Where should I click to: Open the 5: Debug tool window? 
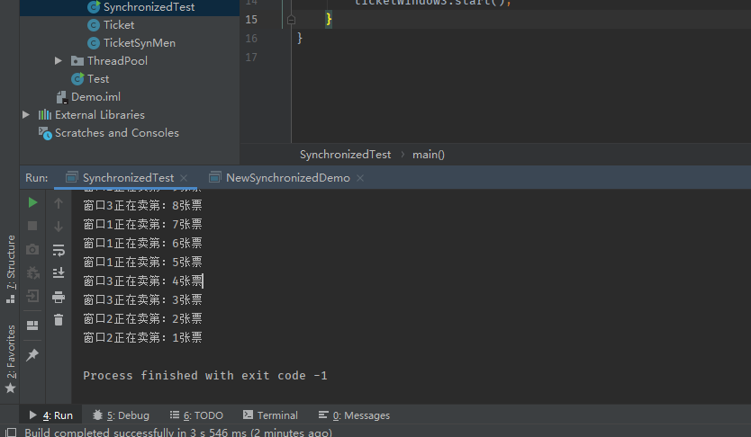122,415
